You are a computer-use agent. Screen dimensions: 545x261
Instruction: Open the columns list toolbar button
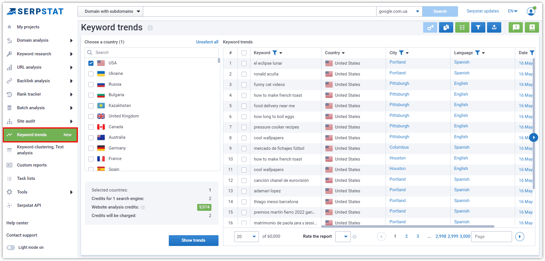pyautogui.click(x=462, y=28)
